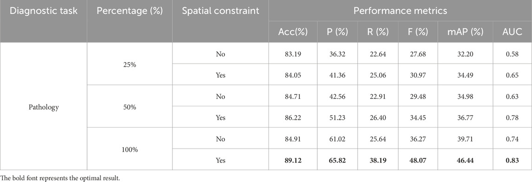Click the bold 89.12 accuracy value
Screen dimensions: 532x182
[292, 160]
